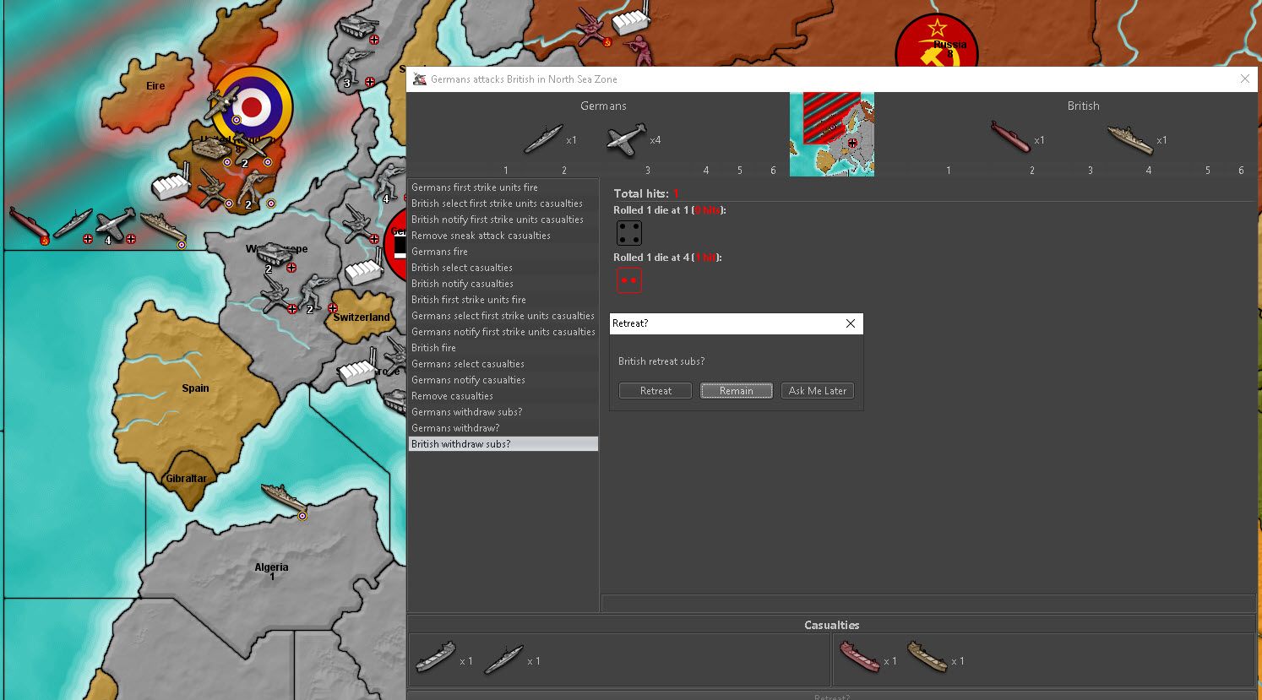Image resolution: width=1262 pixels, height=700 pixels.
Task: Click the British warship casualty icon
Action: click(927, 656)
